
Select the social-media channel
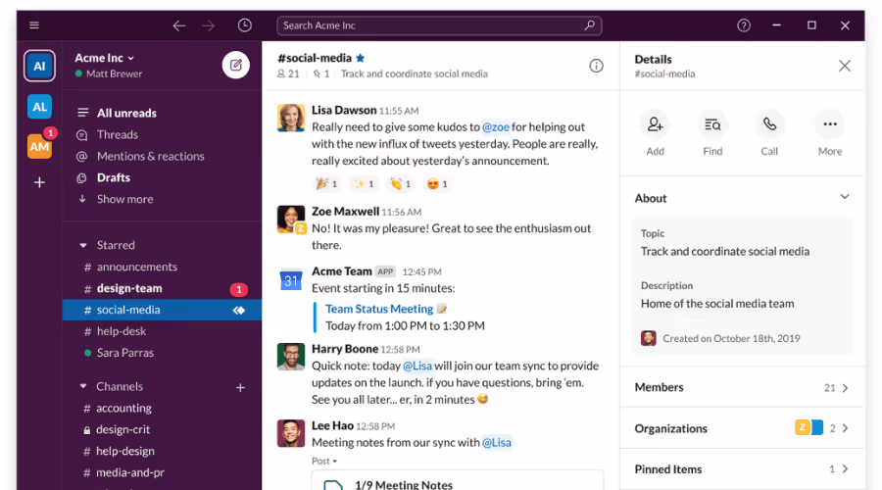click(162, 310)
